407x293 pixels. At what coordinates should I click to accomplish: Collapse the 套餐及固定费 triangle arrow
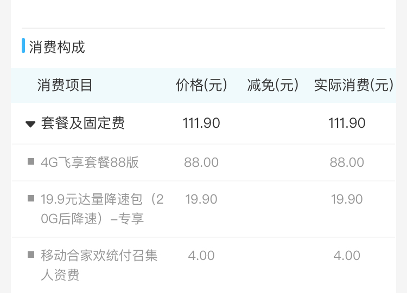click(30, 124)
